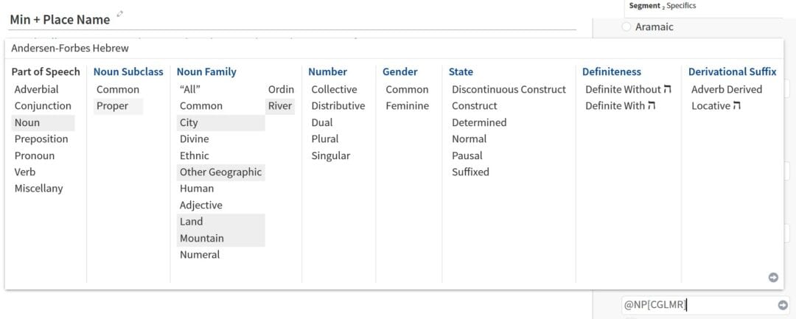Screen dimensions: 796x319
Task: Choose Other Geographic noun family
Action: pyautogui.click(x=221, y=172)
